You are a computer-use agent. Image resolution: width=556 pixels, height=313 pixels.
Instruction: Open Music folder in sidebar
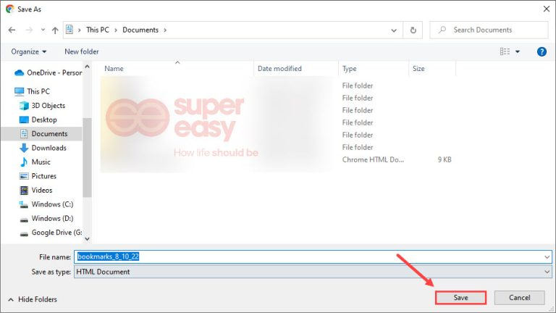click(x=41, y=162)
